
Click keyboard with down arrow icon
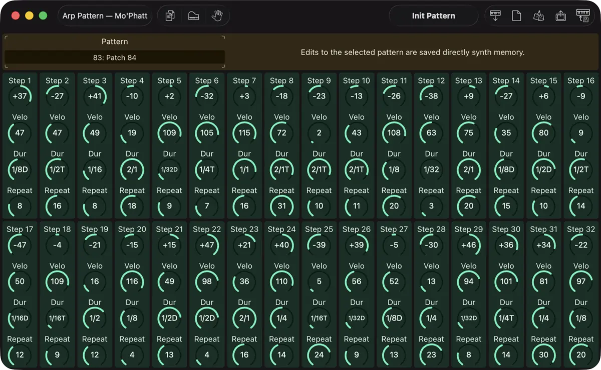coord(495,16)
